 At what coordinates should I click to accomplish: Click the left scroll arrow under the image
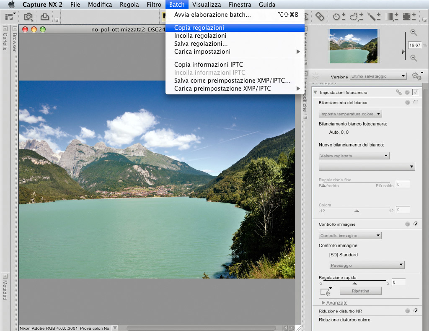point(286,328)
